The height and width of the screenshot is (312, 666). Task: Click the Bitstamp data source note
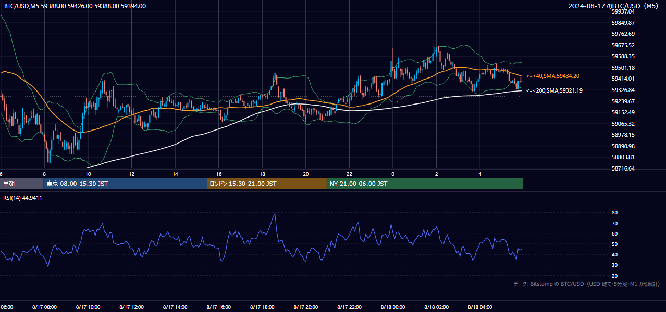coord(587,284)
